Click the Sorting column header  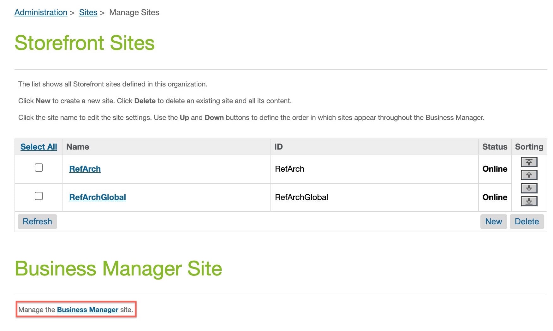[529, 147]
